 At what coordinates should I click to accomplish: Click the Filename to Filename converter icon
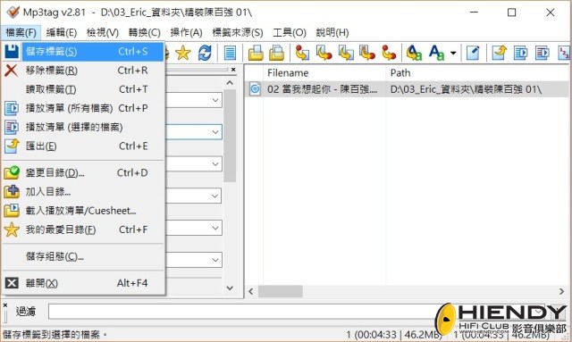[x=346, y=54]
